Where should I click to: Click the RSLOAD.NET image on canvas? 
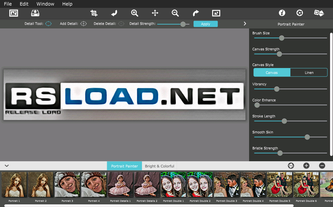125,95
